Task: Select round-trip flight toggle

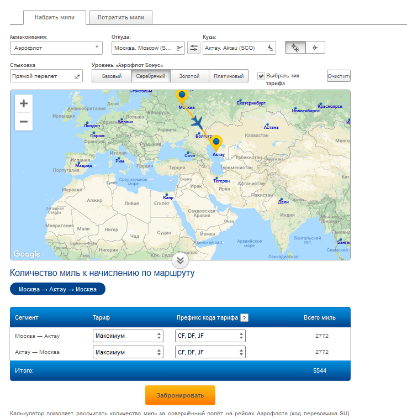Action: point(295,48)
